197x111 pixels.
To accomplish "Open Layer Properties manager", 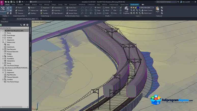I will coord(126,10).
